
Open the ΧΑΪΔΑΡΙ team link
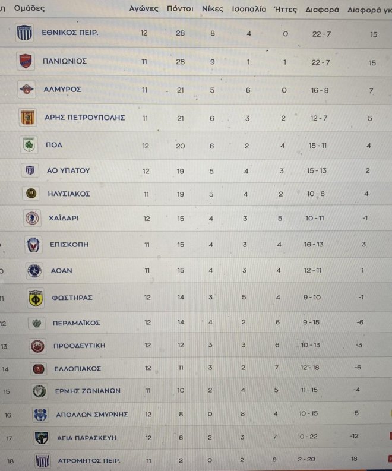tap(64, 218)
